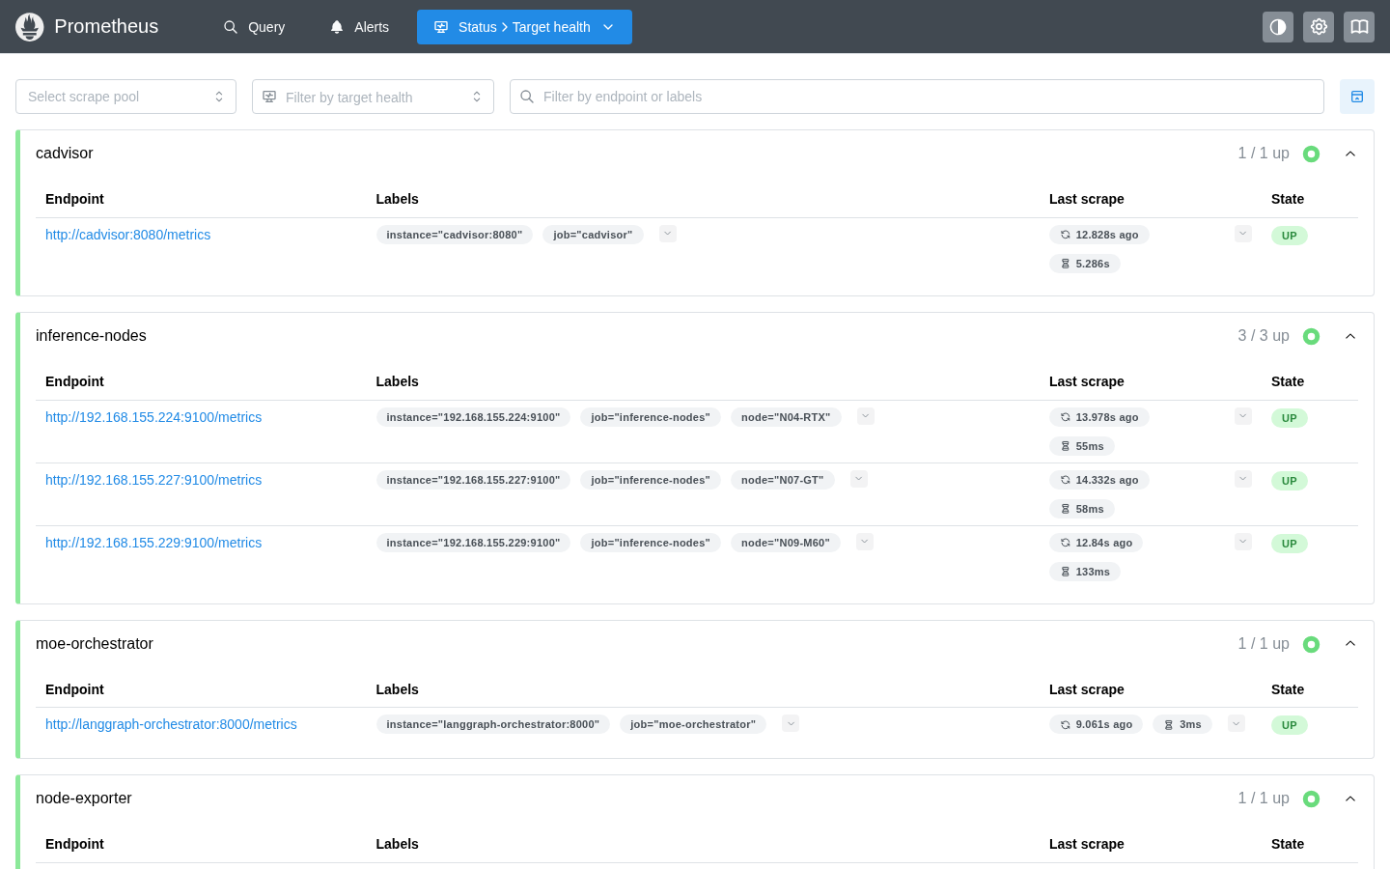Click the cadvisor pool green health indicator

point(1311,154)
